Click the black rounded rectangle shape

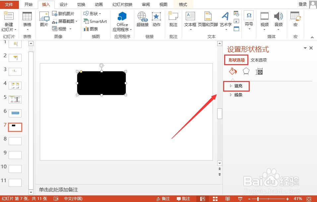pyautogui.click(x=101, y=83)
